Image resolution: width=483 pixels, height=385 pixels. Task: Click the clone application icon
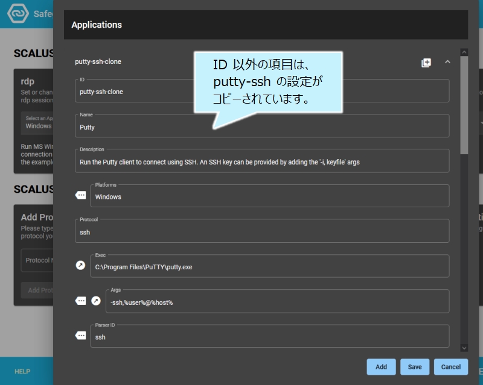click(426, 63)
